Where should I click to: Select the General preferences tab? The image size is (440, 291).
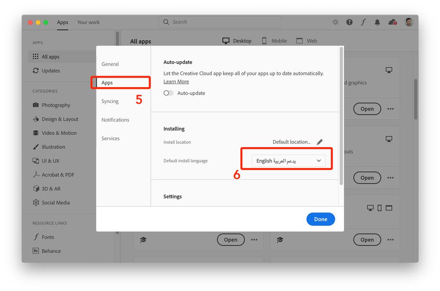[x=110, y=64]
